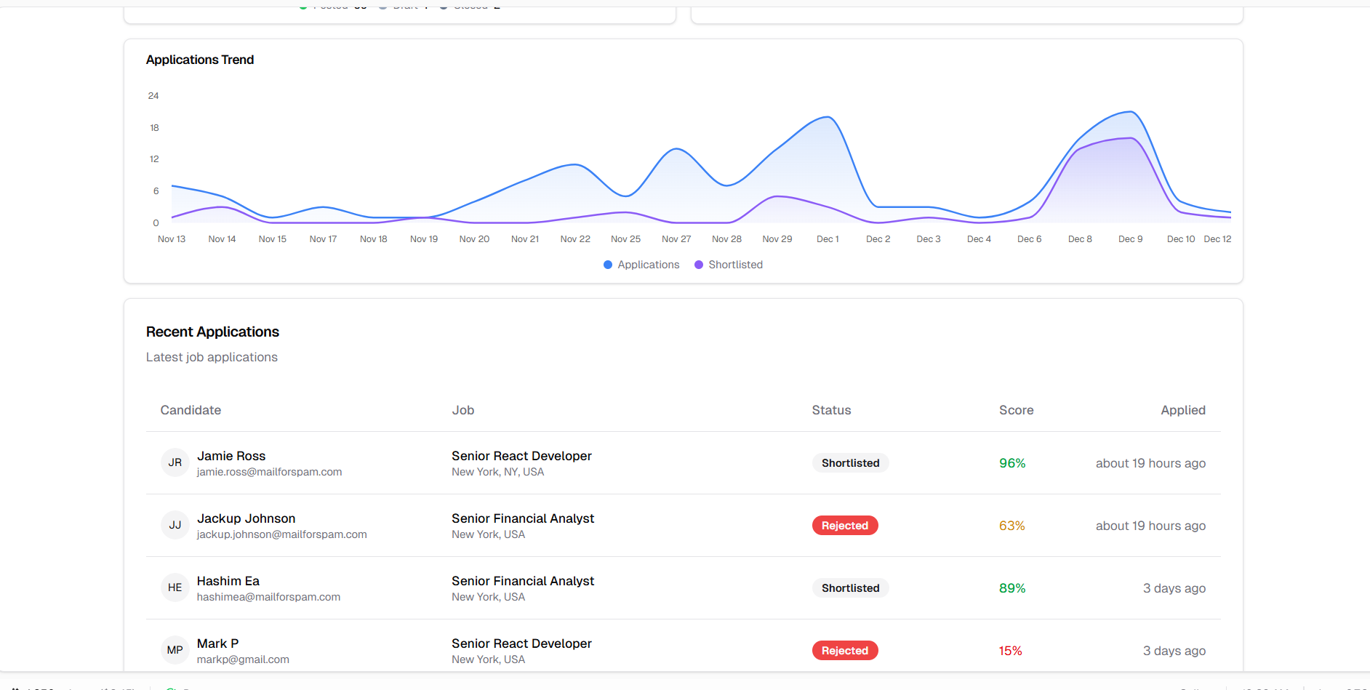The height and width of the screenshot is (690, 1370).
Task: Select Hashim Ea's row in Recent Applications
Action: coord(654,587)
